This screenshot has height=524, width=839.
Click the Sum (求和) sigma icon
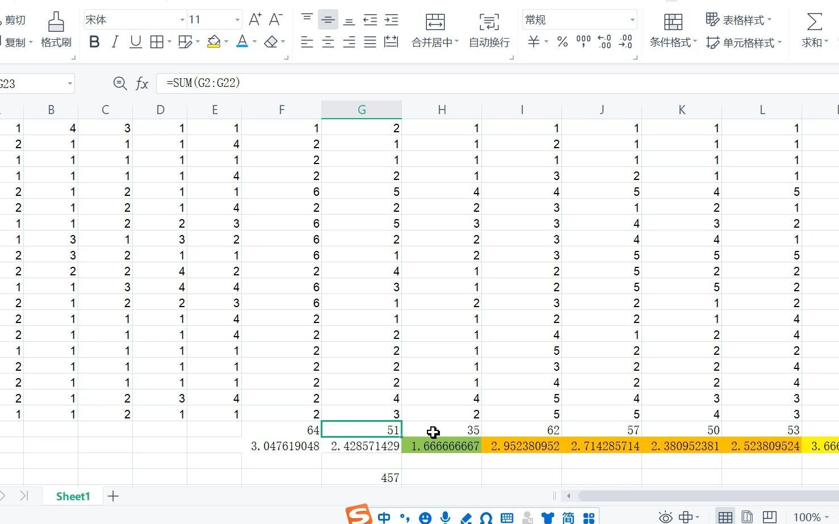coord(815,22)
